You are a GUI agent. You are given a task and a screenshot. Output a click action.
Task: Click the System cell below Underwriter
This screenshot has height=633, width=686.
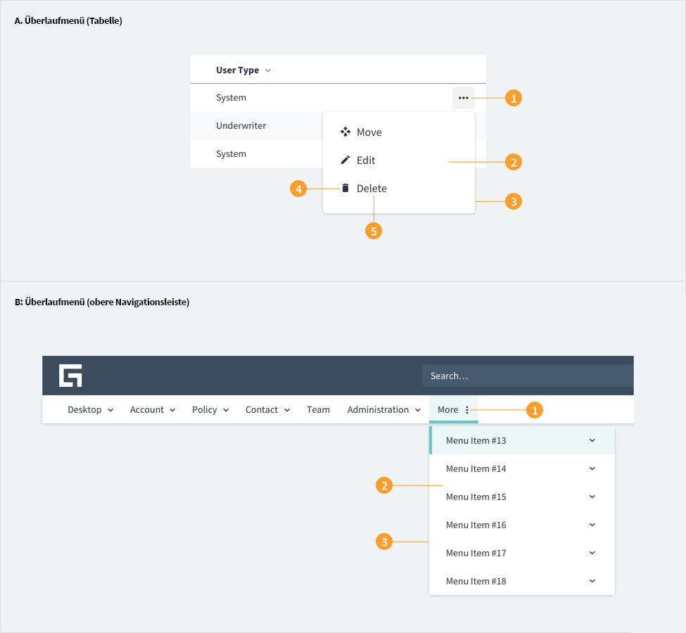coord(231,153)
